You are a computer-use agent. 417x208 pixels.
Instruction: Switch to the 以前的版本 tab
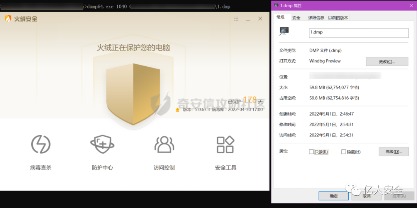click(x=338, y=18)
